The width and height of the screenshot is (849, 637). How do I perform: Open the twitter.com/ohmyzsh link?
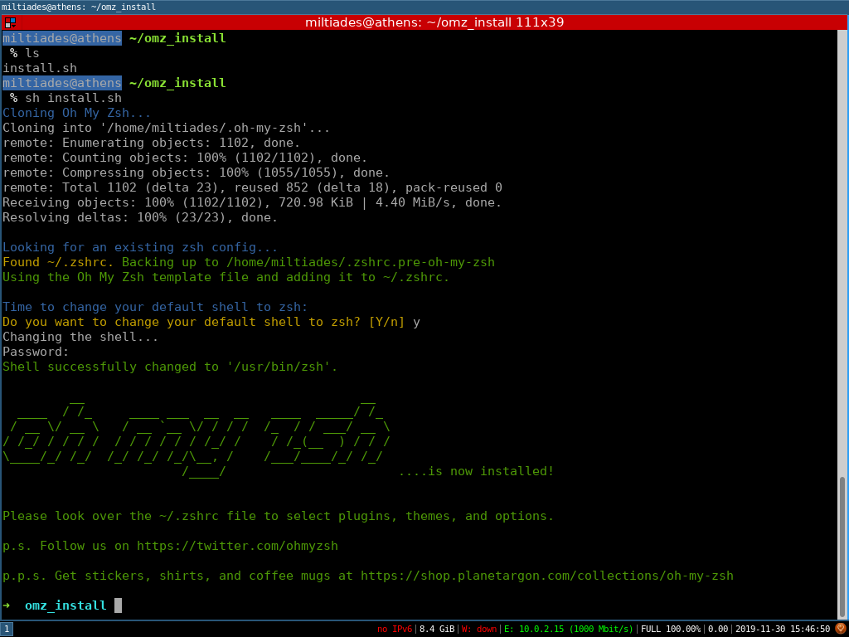point(237,546)
